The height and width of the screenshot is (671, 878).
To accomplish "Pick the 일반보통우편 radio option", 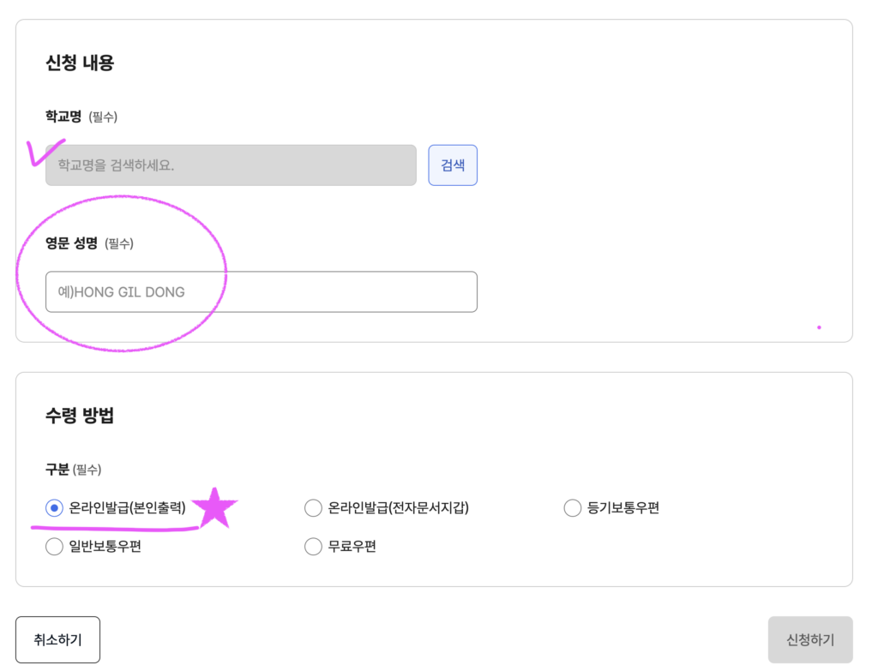I will tap(54, 546).
